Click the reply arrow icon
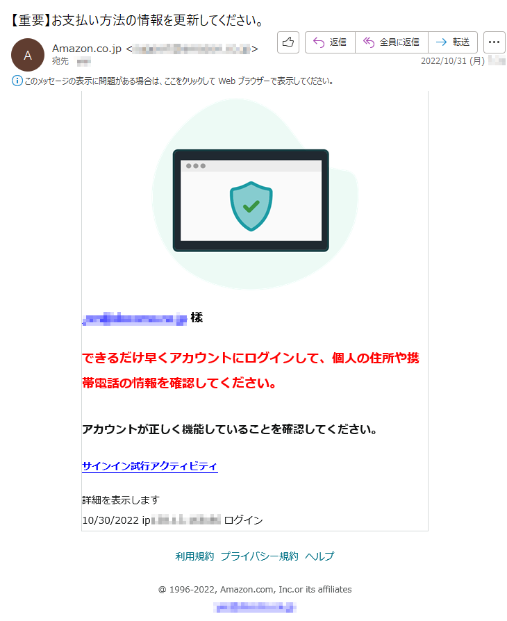Image resolution: width=507 pixels, height=621 pixels. coord(319,42)
